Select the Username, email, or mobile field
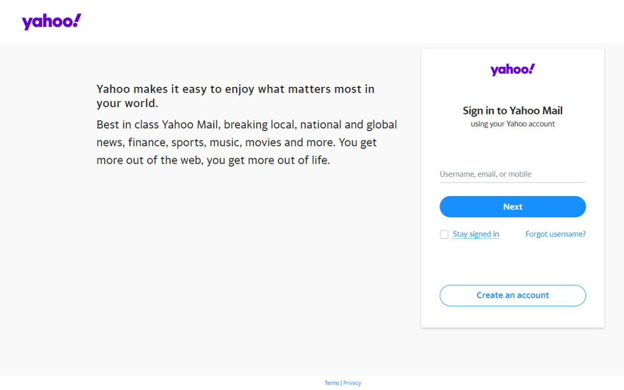The height and width of the screenshot is (390, 624). tap(512, 174)
